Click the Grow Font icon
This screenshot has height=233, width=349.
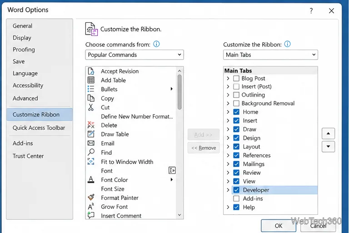[x=91, y=207]
